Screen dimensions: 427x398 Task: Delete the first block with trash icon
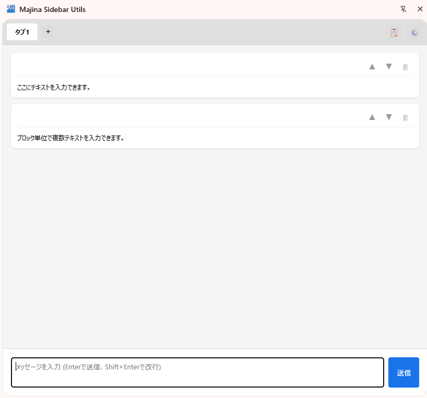point(405,67)
